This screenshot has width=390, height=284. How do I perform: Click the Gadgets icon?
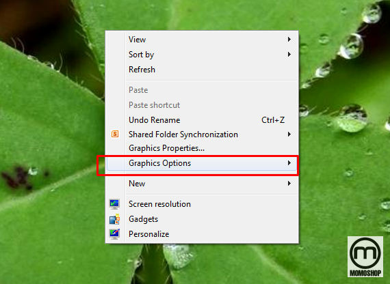114,219
